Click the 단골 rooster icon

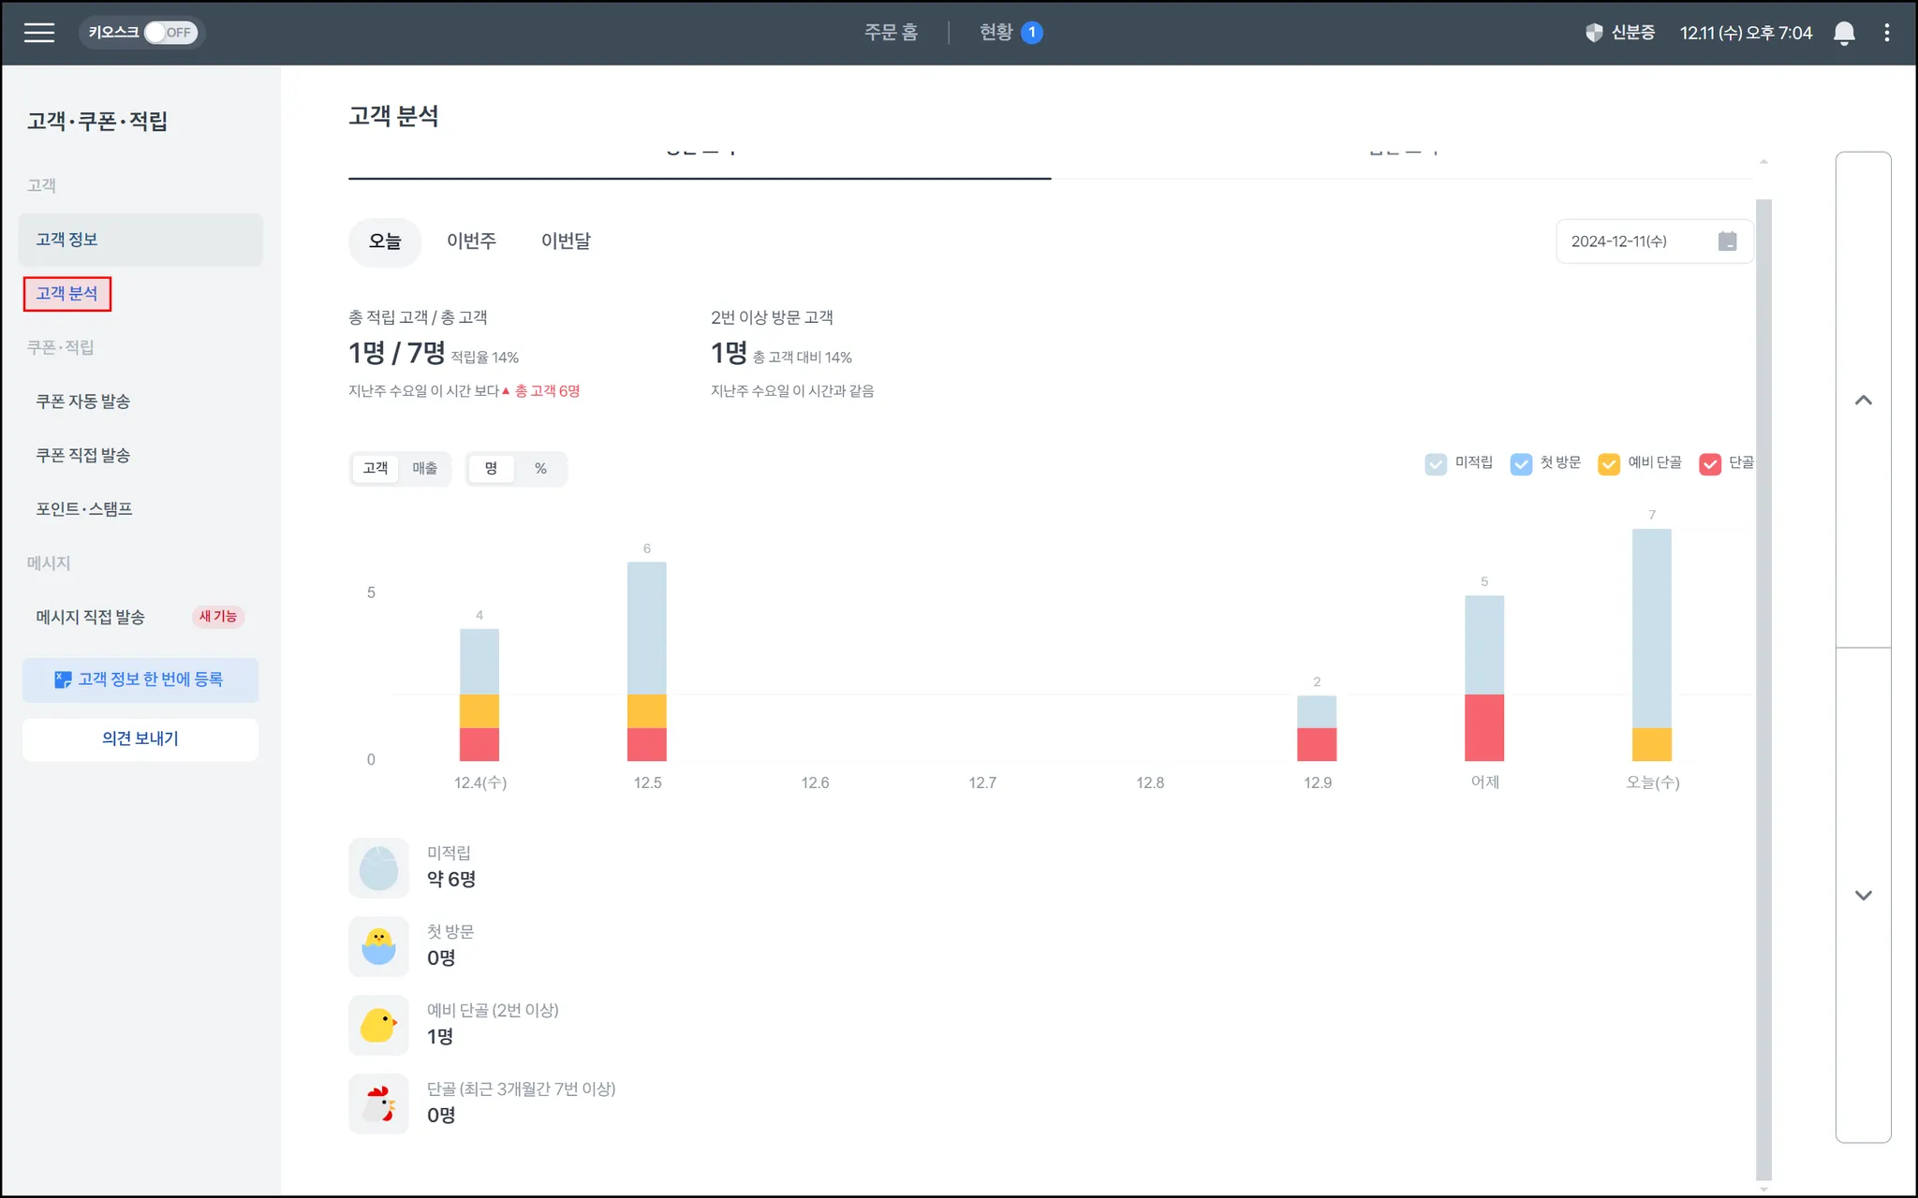tap(378, 1103)
